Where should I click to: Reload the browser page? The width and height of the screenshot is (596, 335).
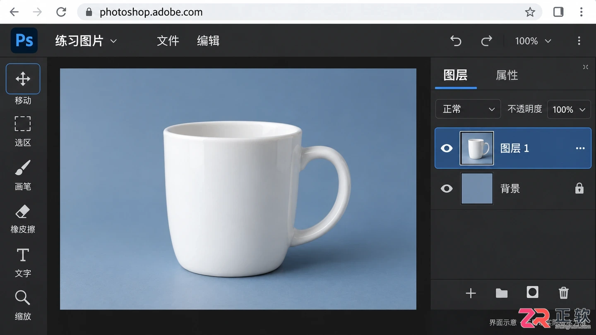pos(61,12)
